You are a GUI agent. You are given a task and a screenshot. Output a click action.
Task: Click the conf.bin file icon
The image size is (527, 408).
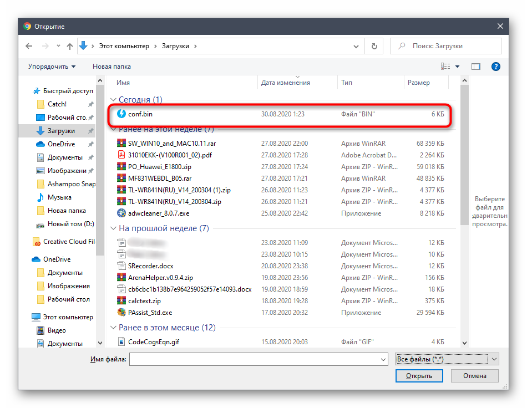(122, 114)
